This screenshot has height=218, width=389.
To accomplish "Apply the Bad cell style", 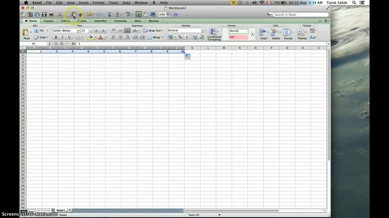I will pyautogui.click(x=238, y=37).
